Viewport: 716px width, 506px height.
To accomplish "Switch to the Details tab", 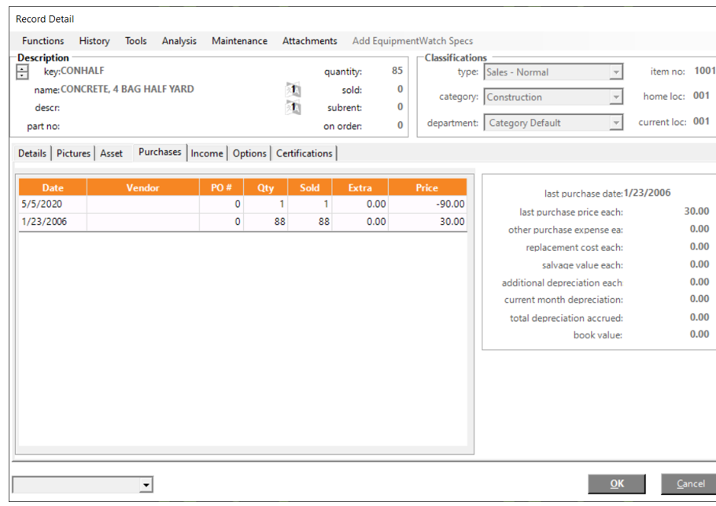I will (x=32, y=153).
